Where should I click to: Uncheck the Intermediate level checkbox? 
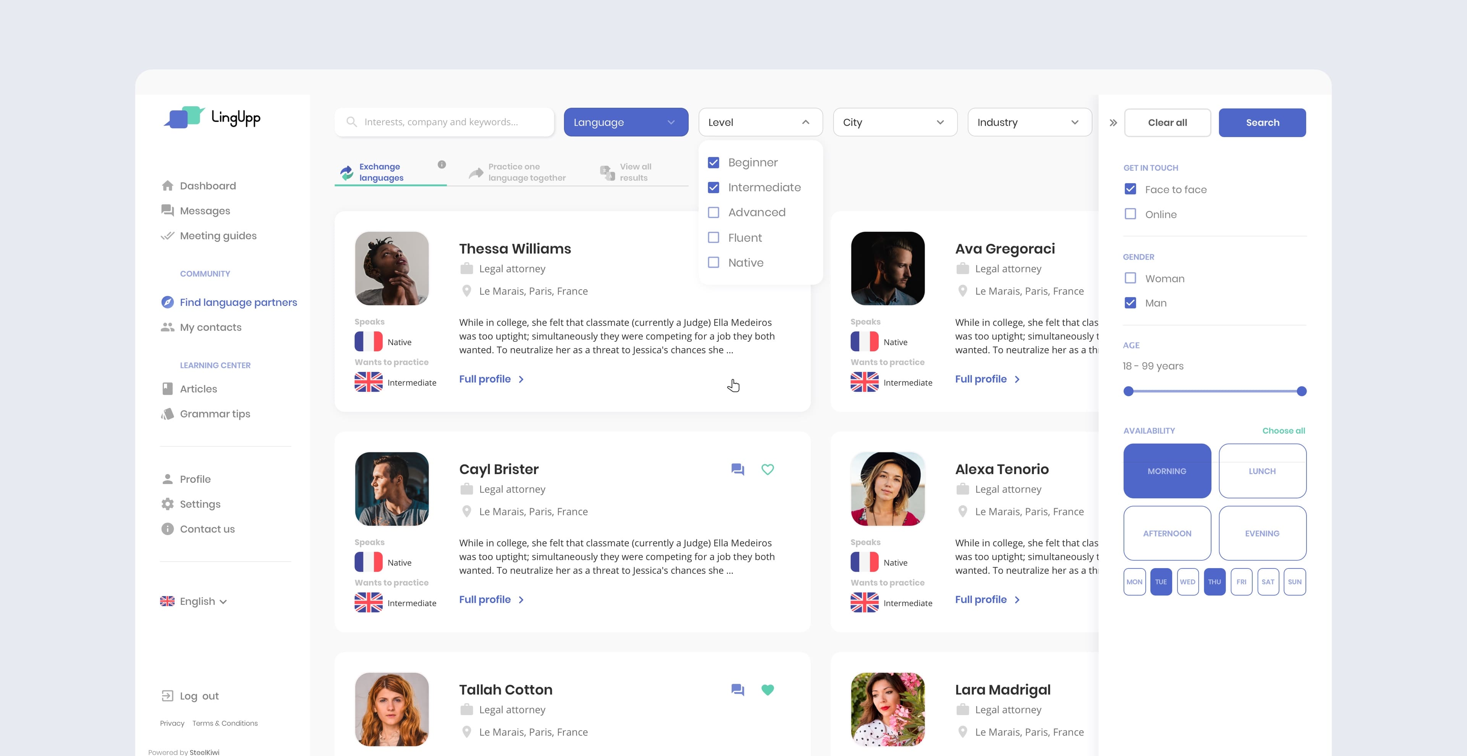(714, 187)
